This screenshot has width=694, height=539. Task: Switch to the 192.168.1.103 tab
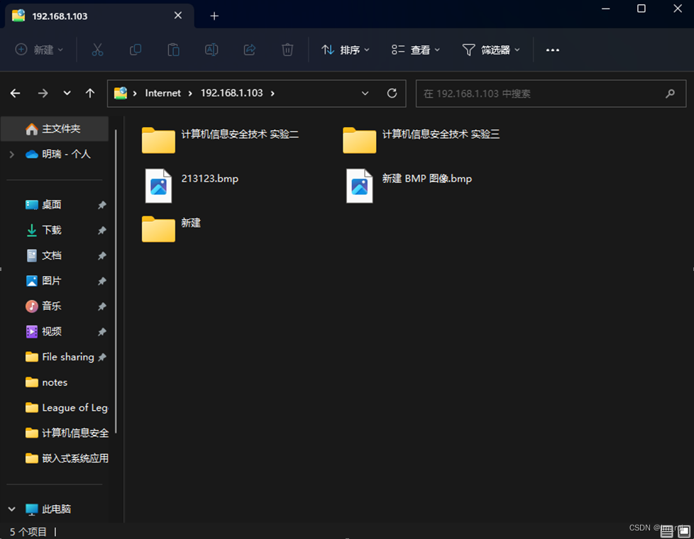pyautogui.click(x=99, y=16)
